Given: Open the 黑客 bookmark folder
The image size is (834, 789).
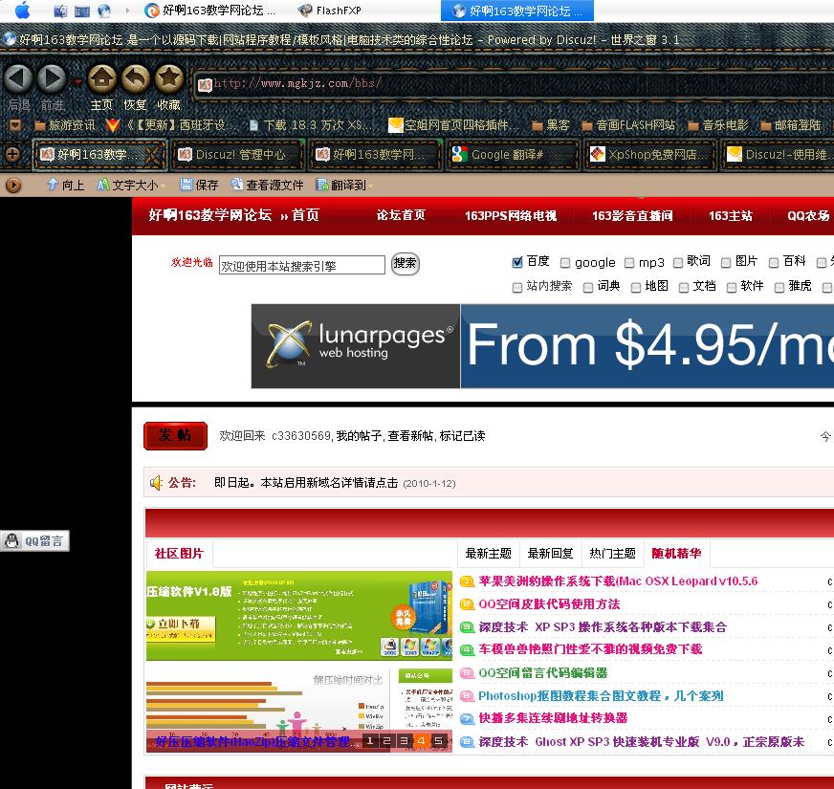Looking at the screenshot, I should [x=551, y=125].
